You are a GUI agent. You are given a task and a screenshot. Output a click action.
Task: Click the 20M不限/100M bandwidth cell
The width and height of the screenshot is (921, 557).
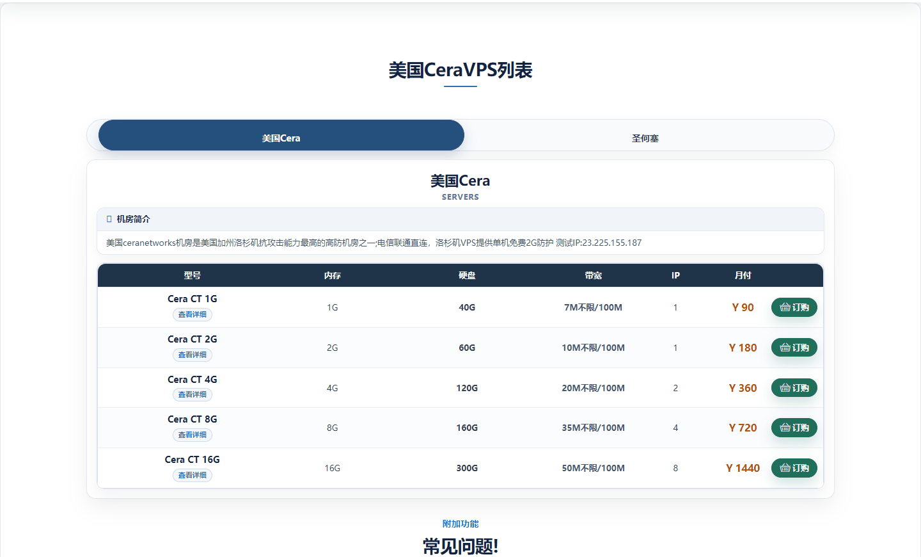[594, 388]
